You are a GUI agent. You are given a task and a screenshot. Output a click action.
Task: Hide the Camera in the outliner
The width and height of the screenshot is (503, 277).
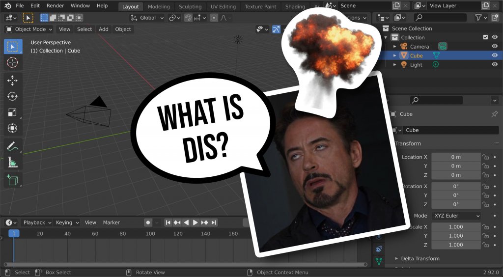tap(495, 47)
